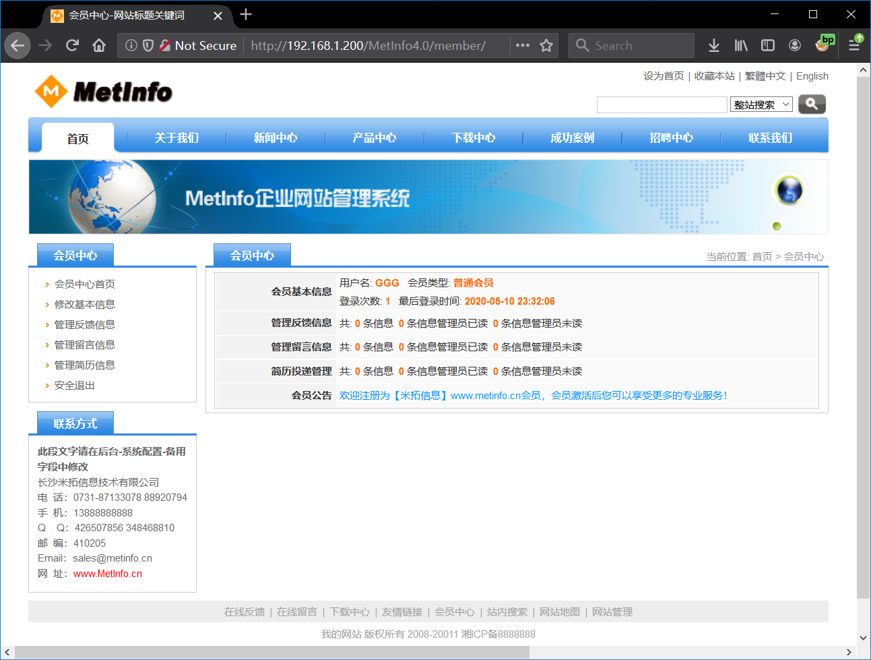Open 联系我们 navigation item
The height and width of the screenshot is (660, 871).
pos(771,138)
